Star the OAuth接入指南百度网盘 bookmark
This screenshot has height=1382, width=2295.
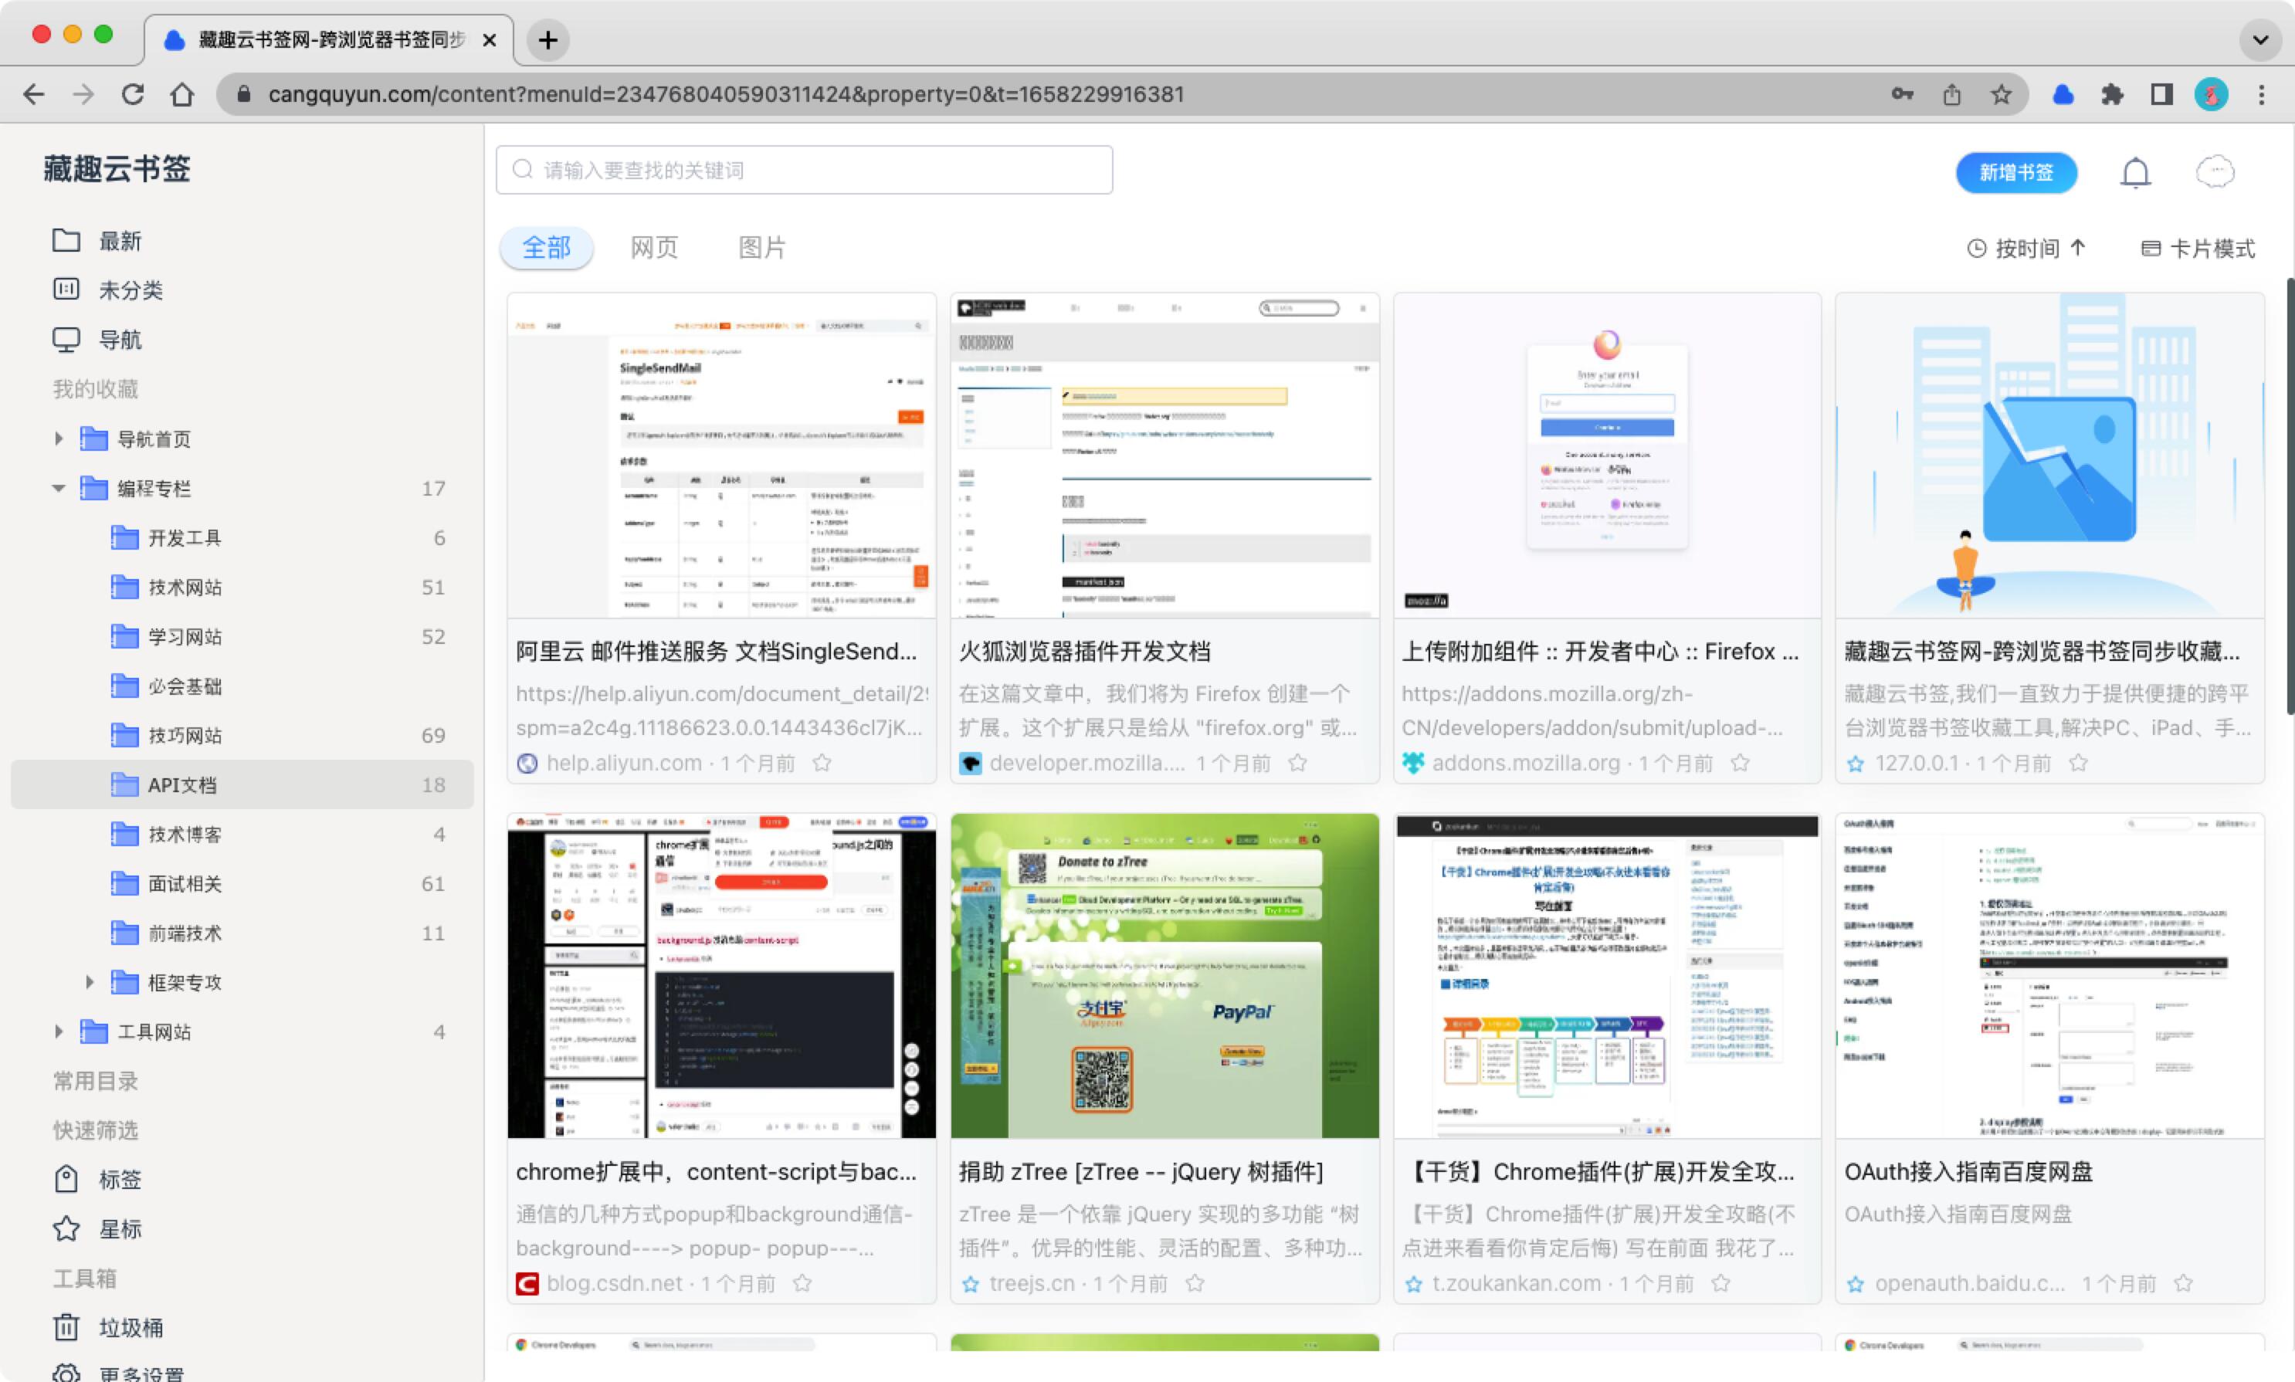(2183, 1283)
